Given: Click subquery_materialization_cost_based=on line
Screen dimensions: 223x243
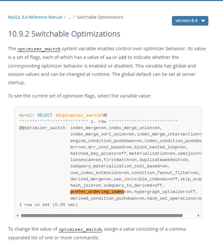Looking at the screenshot, I should tap(119, 166).
